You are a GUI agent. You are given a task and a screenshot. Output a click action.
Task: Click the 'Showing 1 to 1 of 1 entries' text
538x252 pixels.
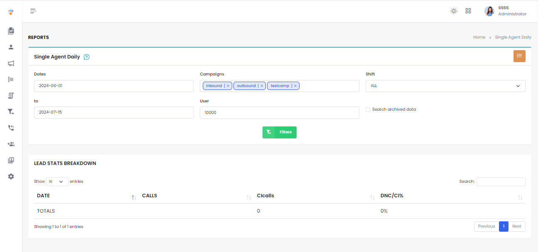[x=59, y=227]
